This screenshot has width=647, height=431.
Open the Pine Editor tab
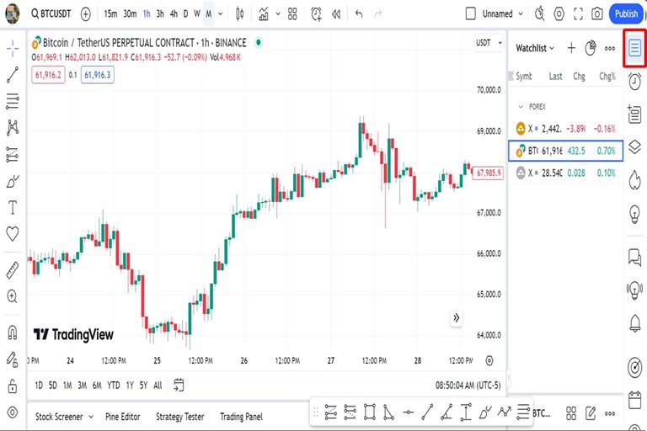point(122,417)
